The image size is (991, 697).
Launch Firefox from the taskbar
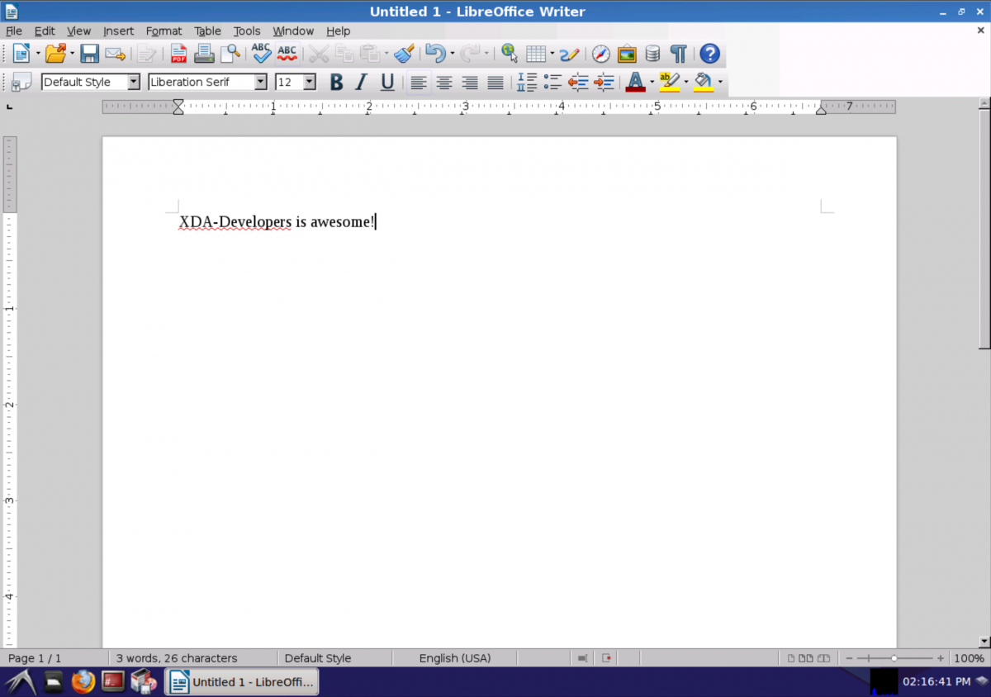point(83,681)
